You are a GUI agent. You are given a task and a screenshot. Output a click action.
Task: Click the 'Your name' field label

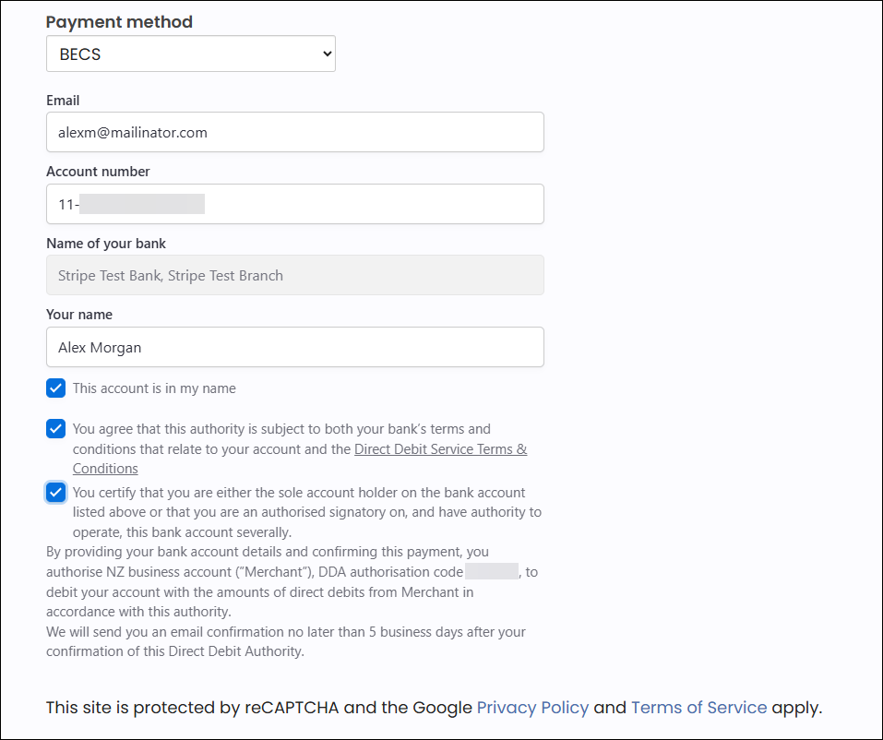point(79,315)
